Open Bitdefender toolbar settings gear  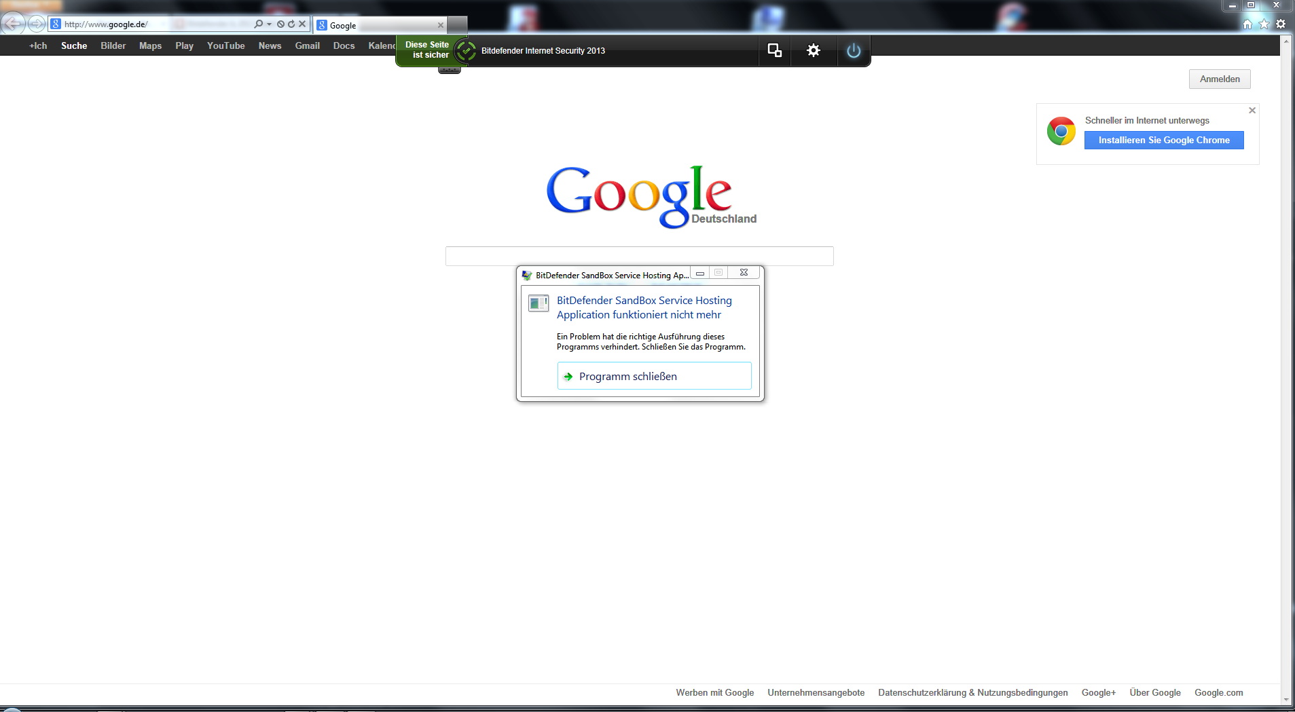[x=813, y=50]
